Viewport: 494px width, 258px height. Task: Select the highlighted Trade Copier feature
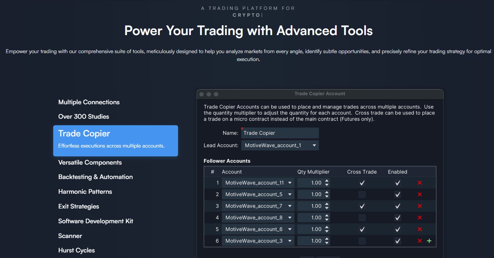click(x=116, y=141)
